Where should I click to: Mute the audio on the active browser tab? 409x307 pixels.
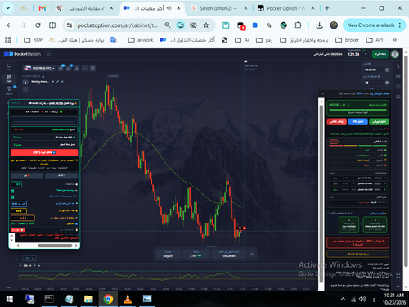coord(169,8)
